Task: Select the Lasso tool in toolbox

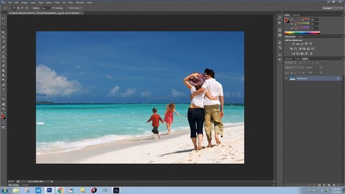Action: point(3,28)
